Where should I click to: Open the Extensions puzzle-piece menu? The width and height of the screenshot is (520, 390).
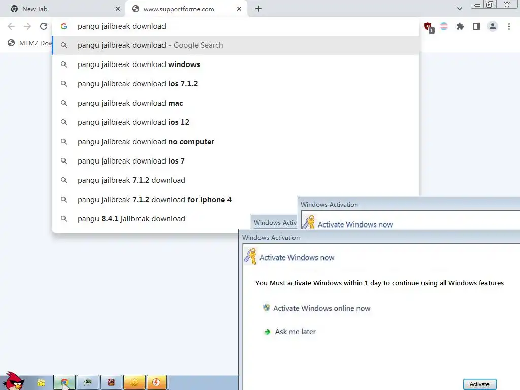[x=460, y=26]
